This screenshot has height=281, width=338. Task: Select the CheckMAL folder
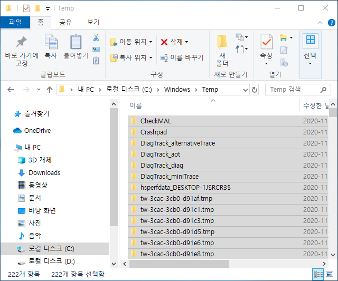click(228, 121)
